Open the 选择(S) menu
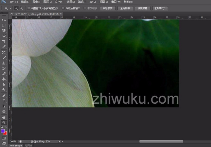The width and height of the screenshot is (211, 147). pyautogui.click(x=71, y=2)
